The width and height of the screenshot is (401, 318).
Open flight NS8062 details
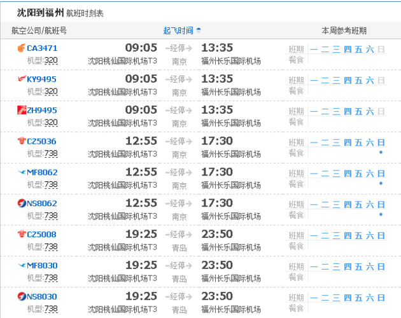point(42,204)
